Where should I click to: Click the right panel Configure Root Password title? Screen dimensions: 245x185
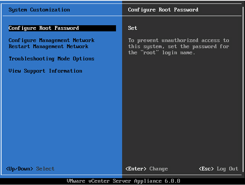163,10
